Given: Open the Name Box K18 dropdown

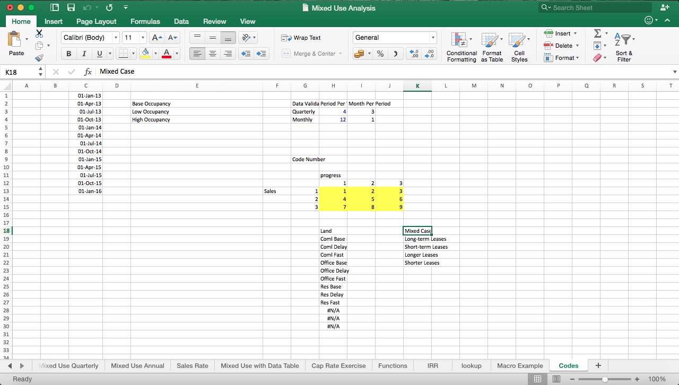Looking at the screenshot, I should tap(41, 72).
